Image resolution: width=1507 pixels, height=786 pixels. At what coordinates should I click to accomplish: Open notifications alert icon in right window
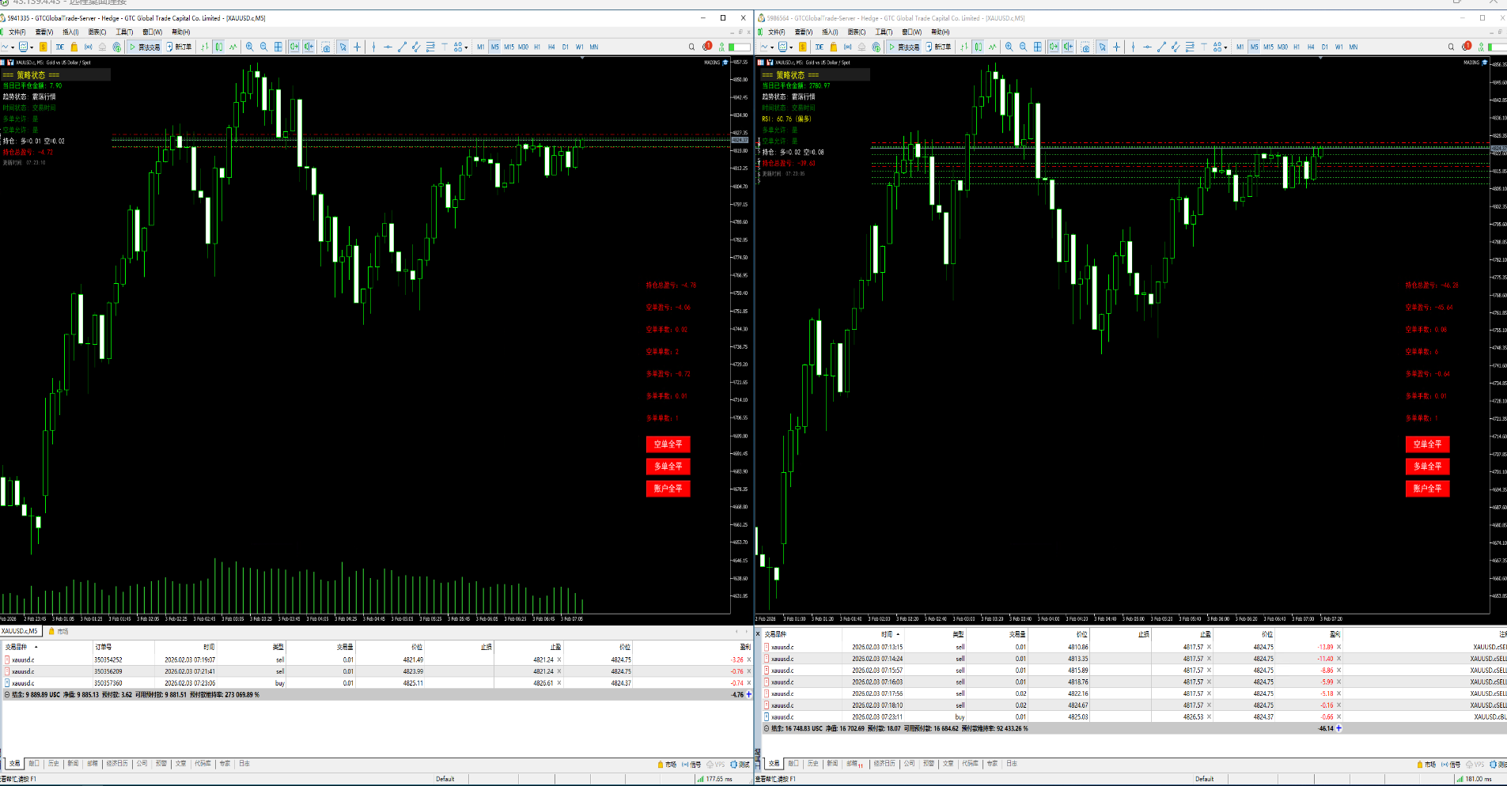1467,46
